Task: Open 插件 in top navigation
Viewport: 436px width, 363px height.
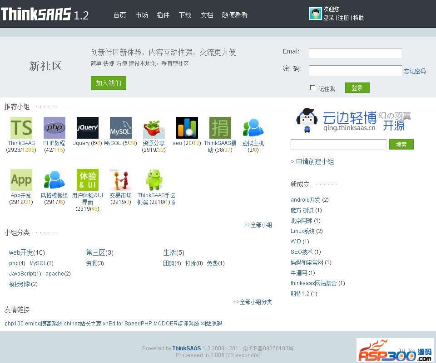Action: point(163,15)
